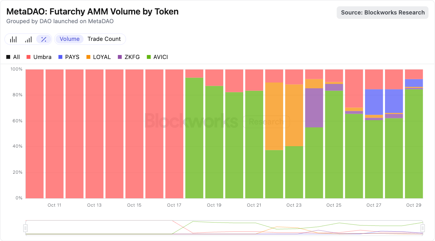
Task: Click the orange LOYAL legend swatch
Action: click(x=88, y=57)
